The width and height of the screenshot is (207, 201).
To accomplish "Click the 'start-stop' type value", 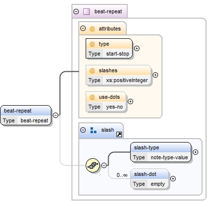I will 117,54.
